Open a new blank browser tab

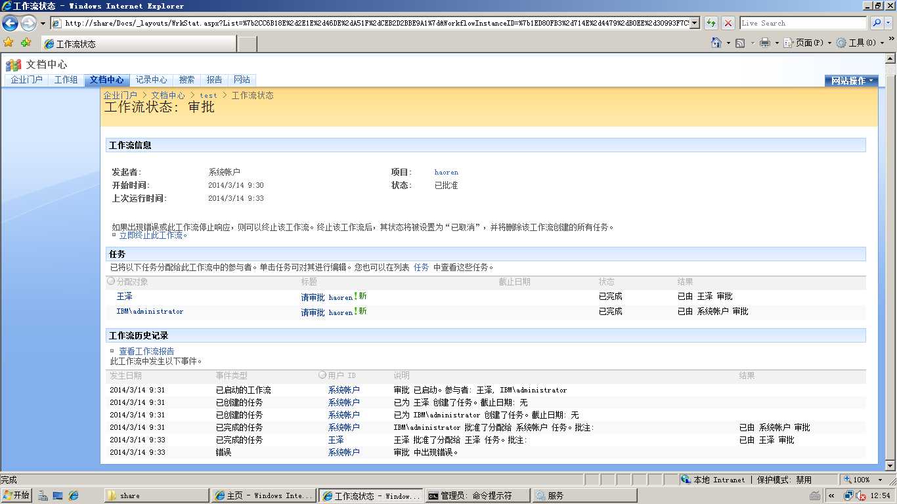247,44
